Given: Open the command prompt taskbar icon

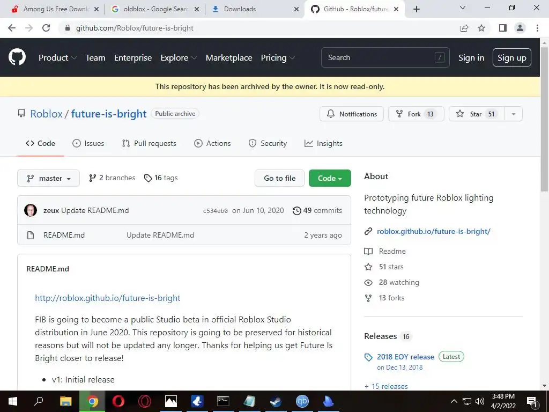Looking at the screenshot, I should 223,401.
